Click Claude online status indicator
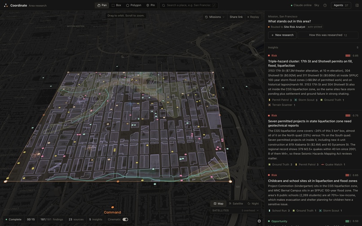This screenshot has width=362, height=226. [x=301, y=5]
